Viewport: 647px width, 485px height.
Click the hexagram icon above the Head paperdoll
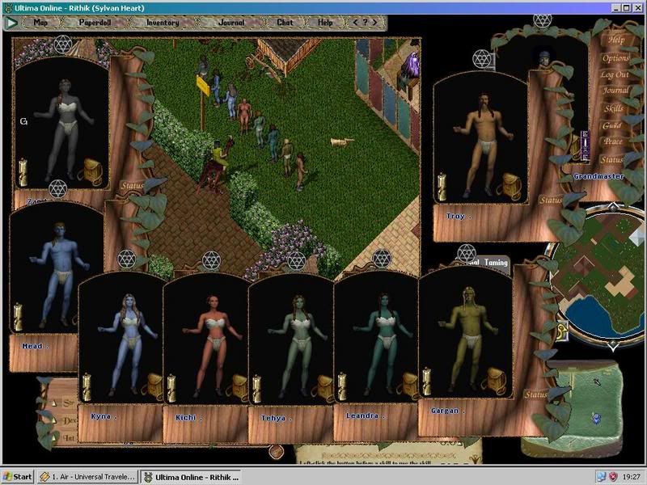click(57, 189)
